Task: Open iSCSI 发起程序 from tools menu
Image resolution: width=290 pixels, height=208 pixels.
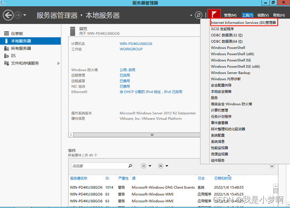Action: (x=222, y=29)
